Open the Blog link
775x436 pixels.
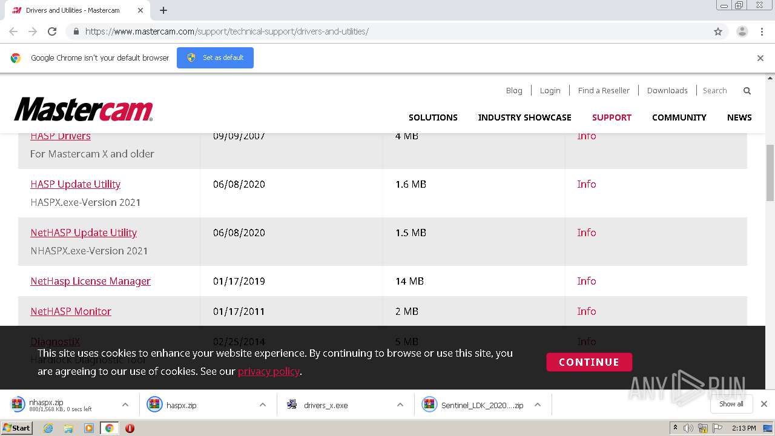click(514, 90)
